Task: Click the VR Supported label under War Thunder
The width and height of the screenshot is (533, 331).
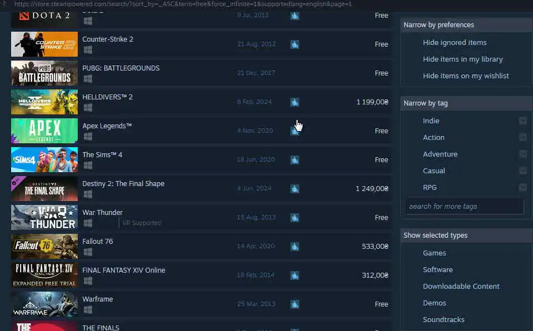Action: click(142, 223)
